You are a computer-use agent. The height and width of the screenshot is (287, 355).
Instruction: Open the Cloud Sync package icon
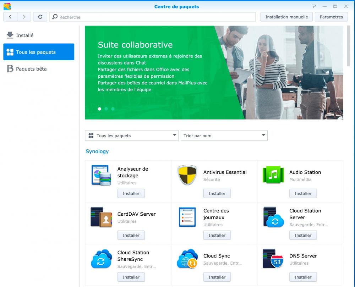187,259
